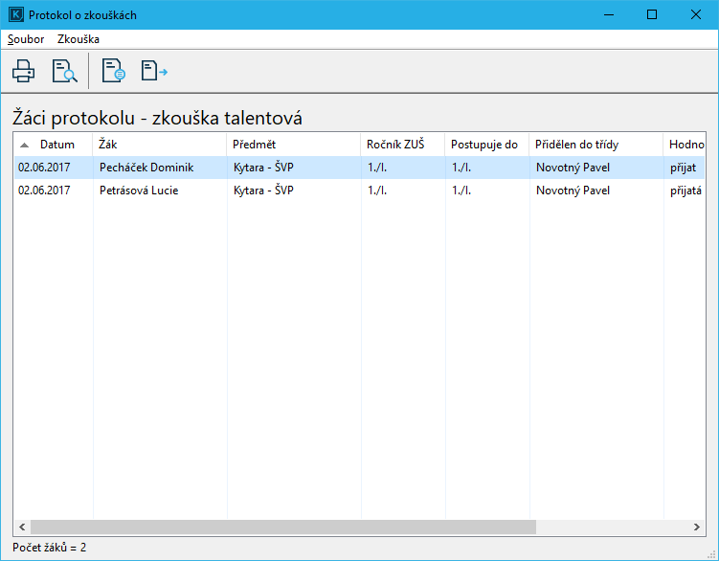The image size is (719, 561).
Task: Click the application icon in the title bar
Action: [15, 15]
